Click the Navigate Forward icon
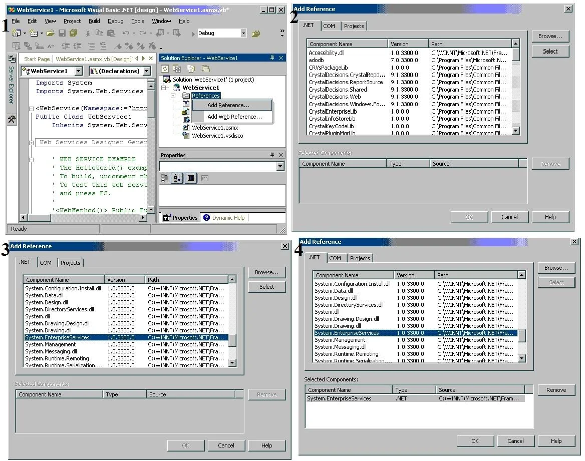 (x=176, y=33)
